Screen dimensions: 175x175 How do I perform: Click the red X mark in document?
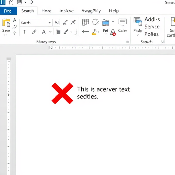[x=62, y=93]
